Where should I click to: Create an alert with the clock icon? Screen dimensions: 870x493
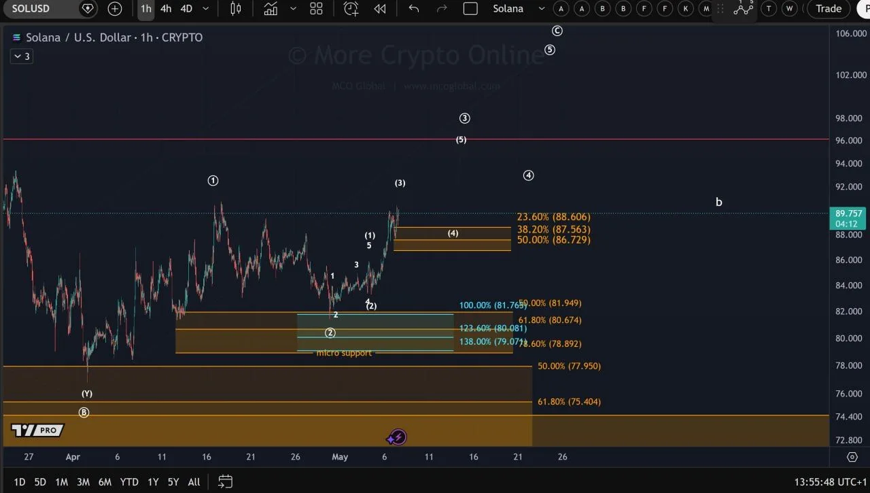click(351, 9)
